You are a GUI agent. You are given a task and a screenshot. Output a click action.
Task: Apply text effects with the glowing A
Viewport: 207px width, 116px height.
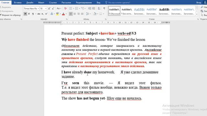click(x=52, y=14)
